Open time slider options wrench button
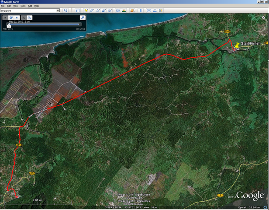The image size is (269, 210). tap(83, 17)
